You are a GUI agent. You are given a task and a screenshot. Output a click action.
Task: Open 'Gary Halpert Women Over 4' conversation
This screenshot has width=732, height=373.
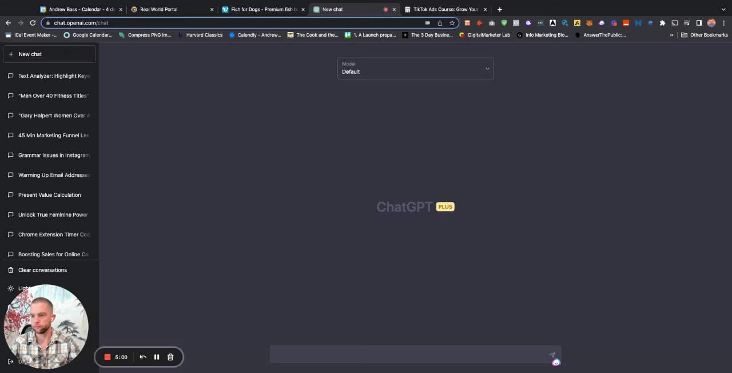49,116
